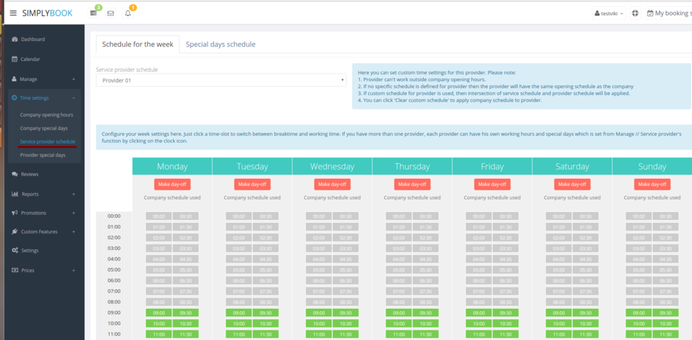
Task: Open Dashboard from the sidebar
Action: coord(33,39)
